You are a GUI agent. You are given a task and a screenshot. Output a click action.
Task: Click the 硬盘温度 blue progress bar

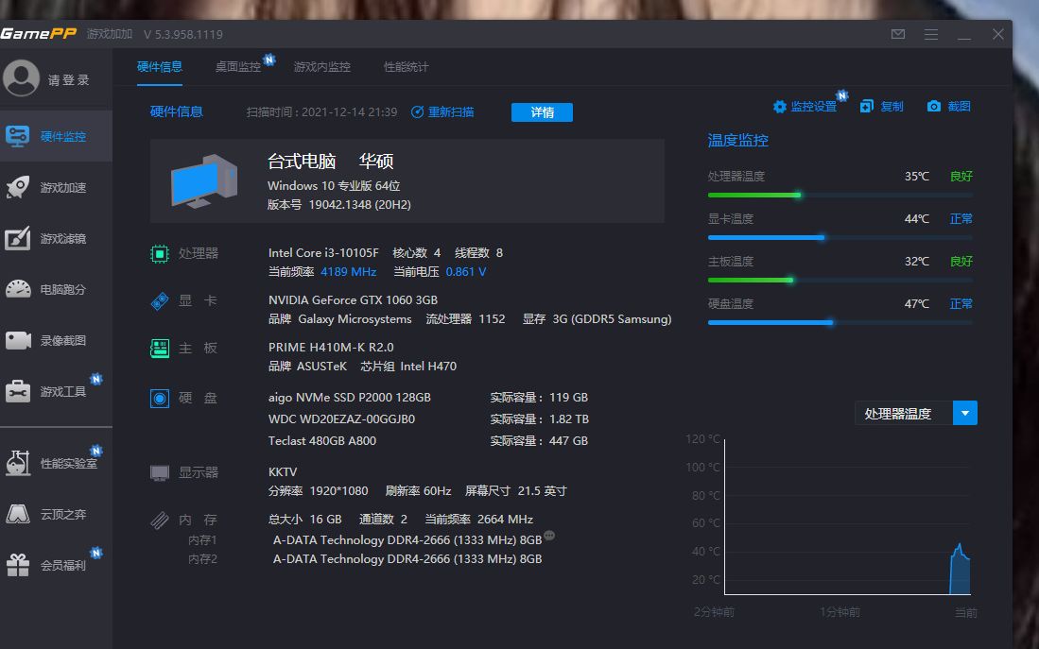click(x=770, y=322)
